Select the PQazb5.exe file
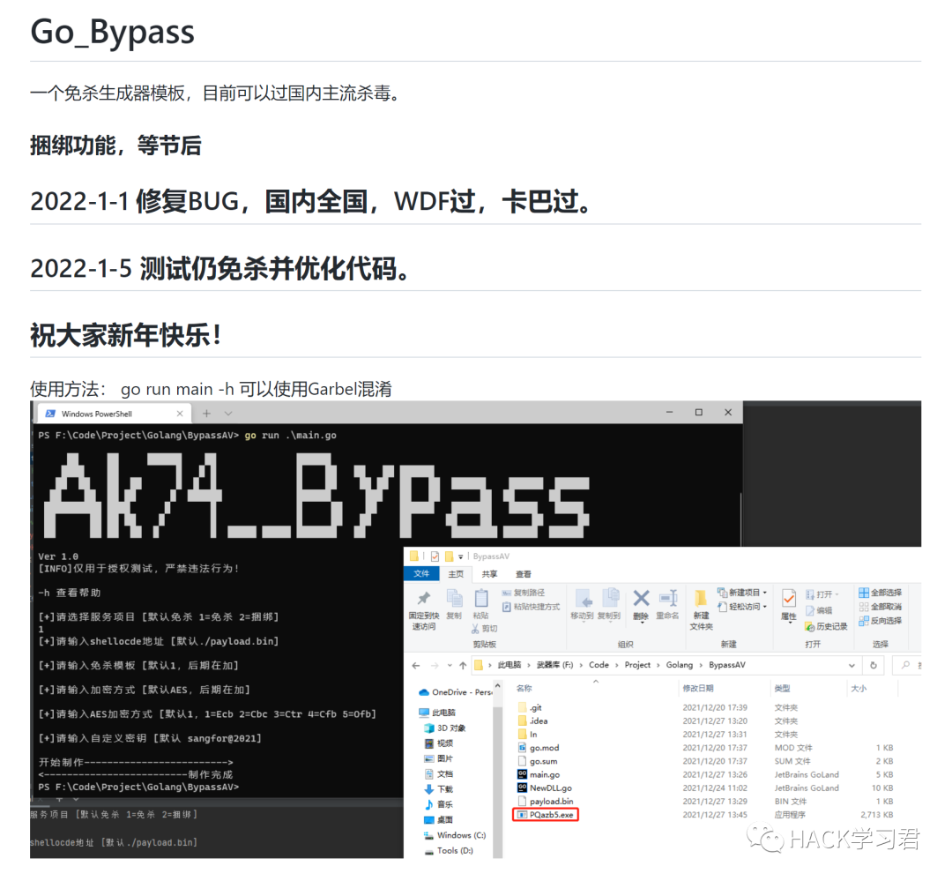This screenshot has height=881, width=952. [546, 814]
